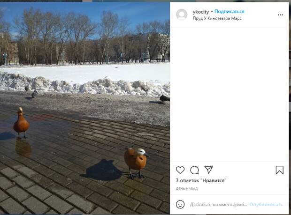Open comments via the speech bubble icon

click(194, 170)
